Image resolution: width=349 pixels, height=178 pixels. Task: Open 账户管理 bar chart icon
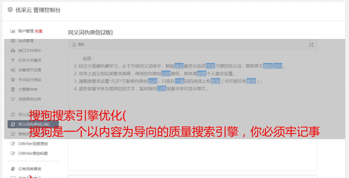point(13,31)
